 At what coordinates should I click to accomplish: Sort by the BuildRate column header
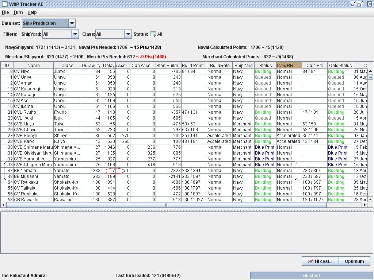pos(220,66)
